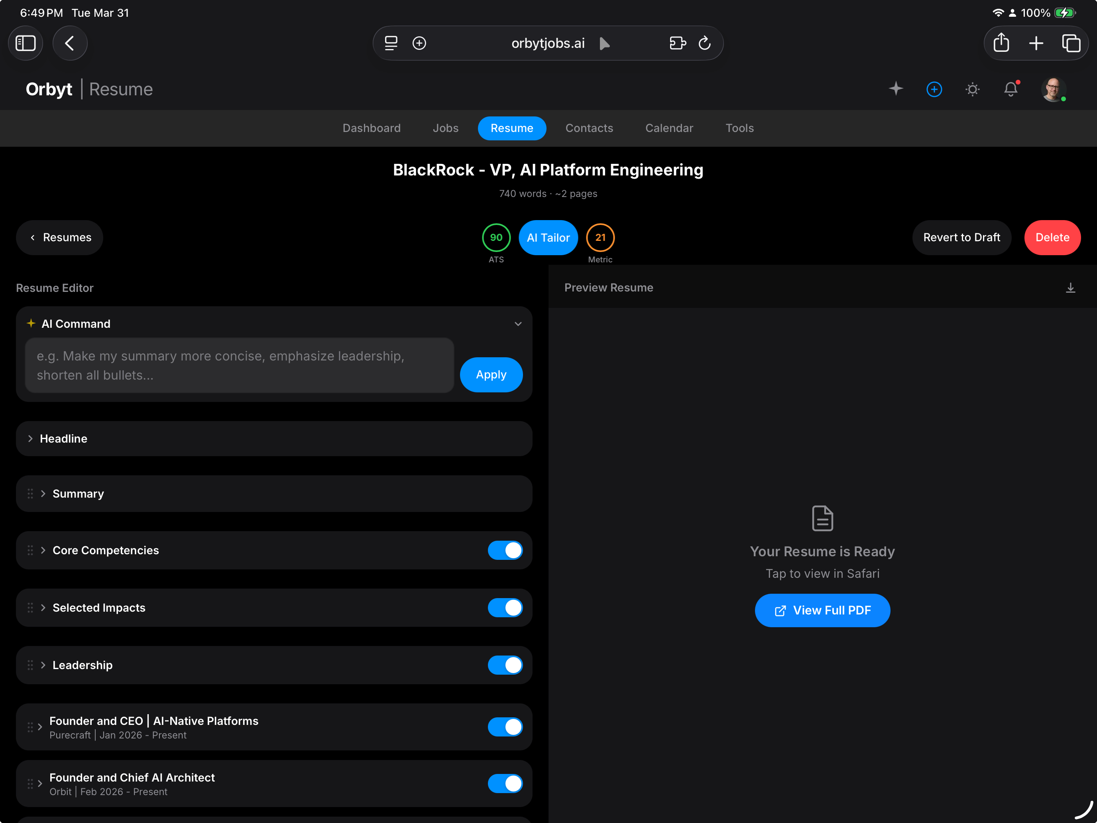Click the orange Metric score indicator

coord(600,237)
